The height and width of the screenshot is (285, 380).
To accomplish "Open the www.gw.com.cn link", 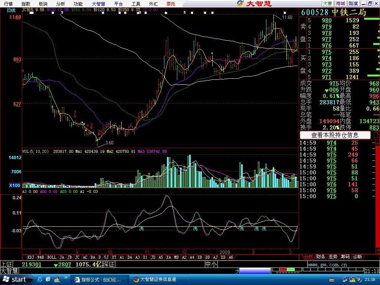I will point(327,265).
